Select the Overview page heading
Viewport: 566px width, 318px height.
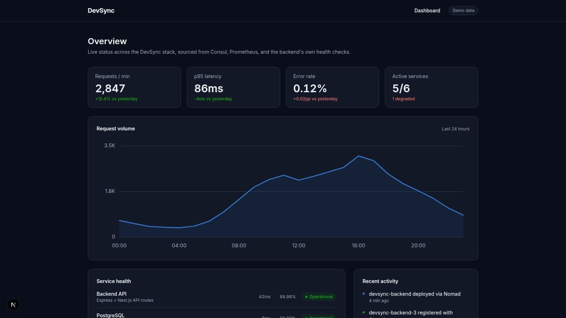tap(107, 41)
